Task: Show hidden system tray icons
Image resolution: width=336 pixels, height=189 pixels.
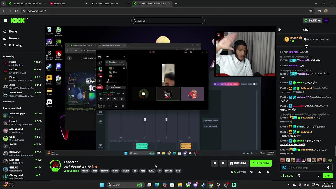Action: 289,185
